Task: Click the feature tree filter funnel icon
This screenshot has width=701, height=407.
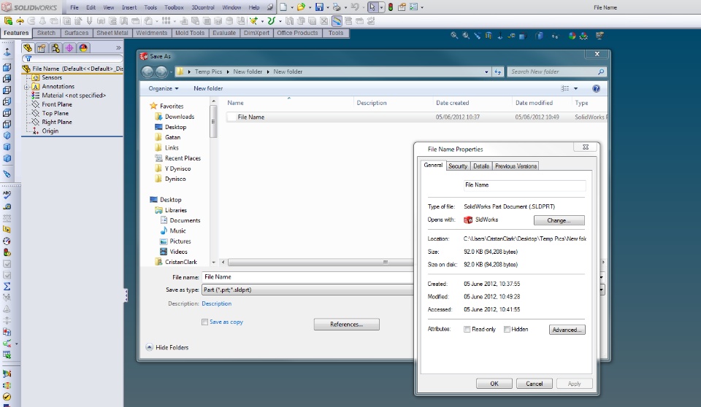Action: click(x=28, y=58)
